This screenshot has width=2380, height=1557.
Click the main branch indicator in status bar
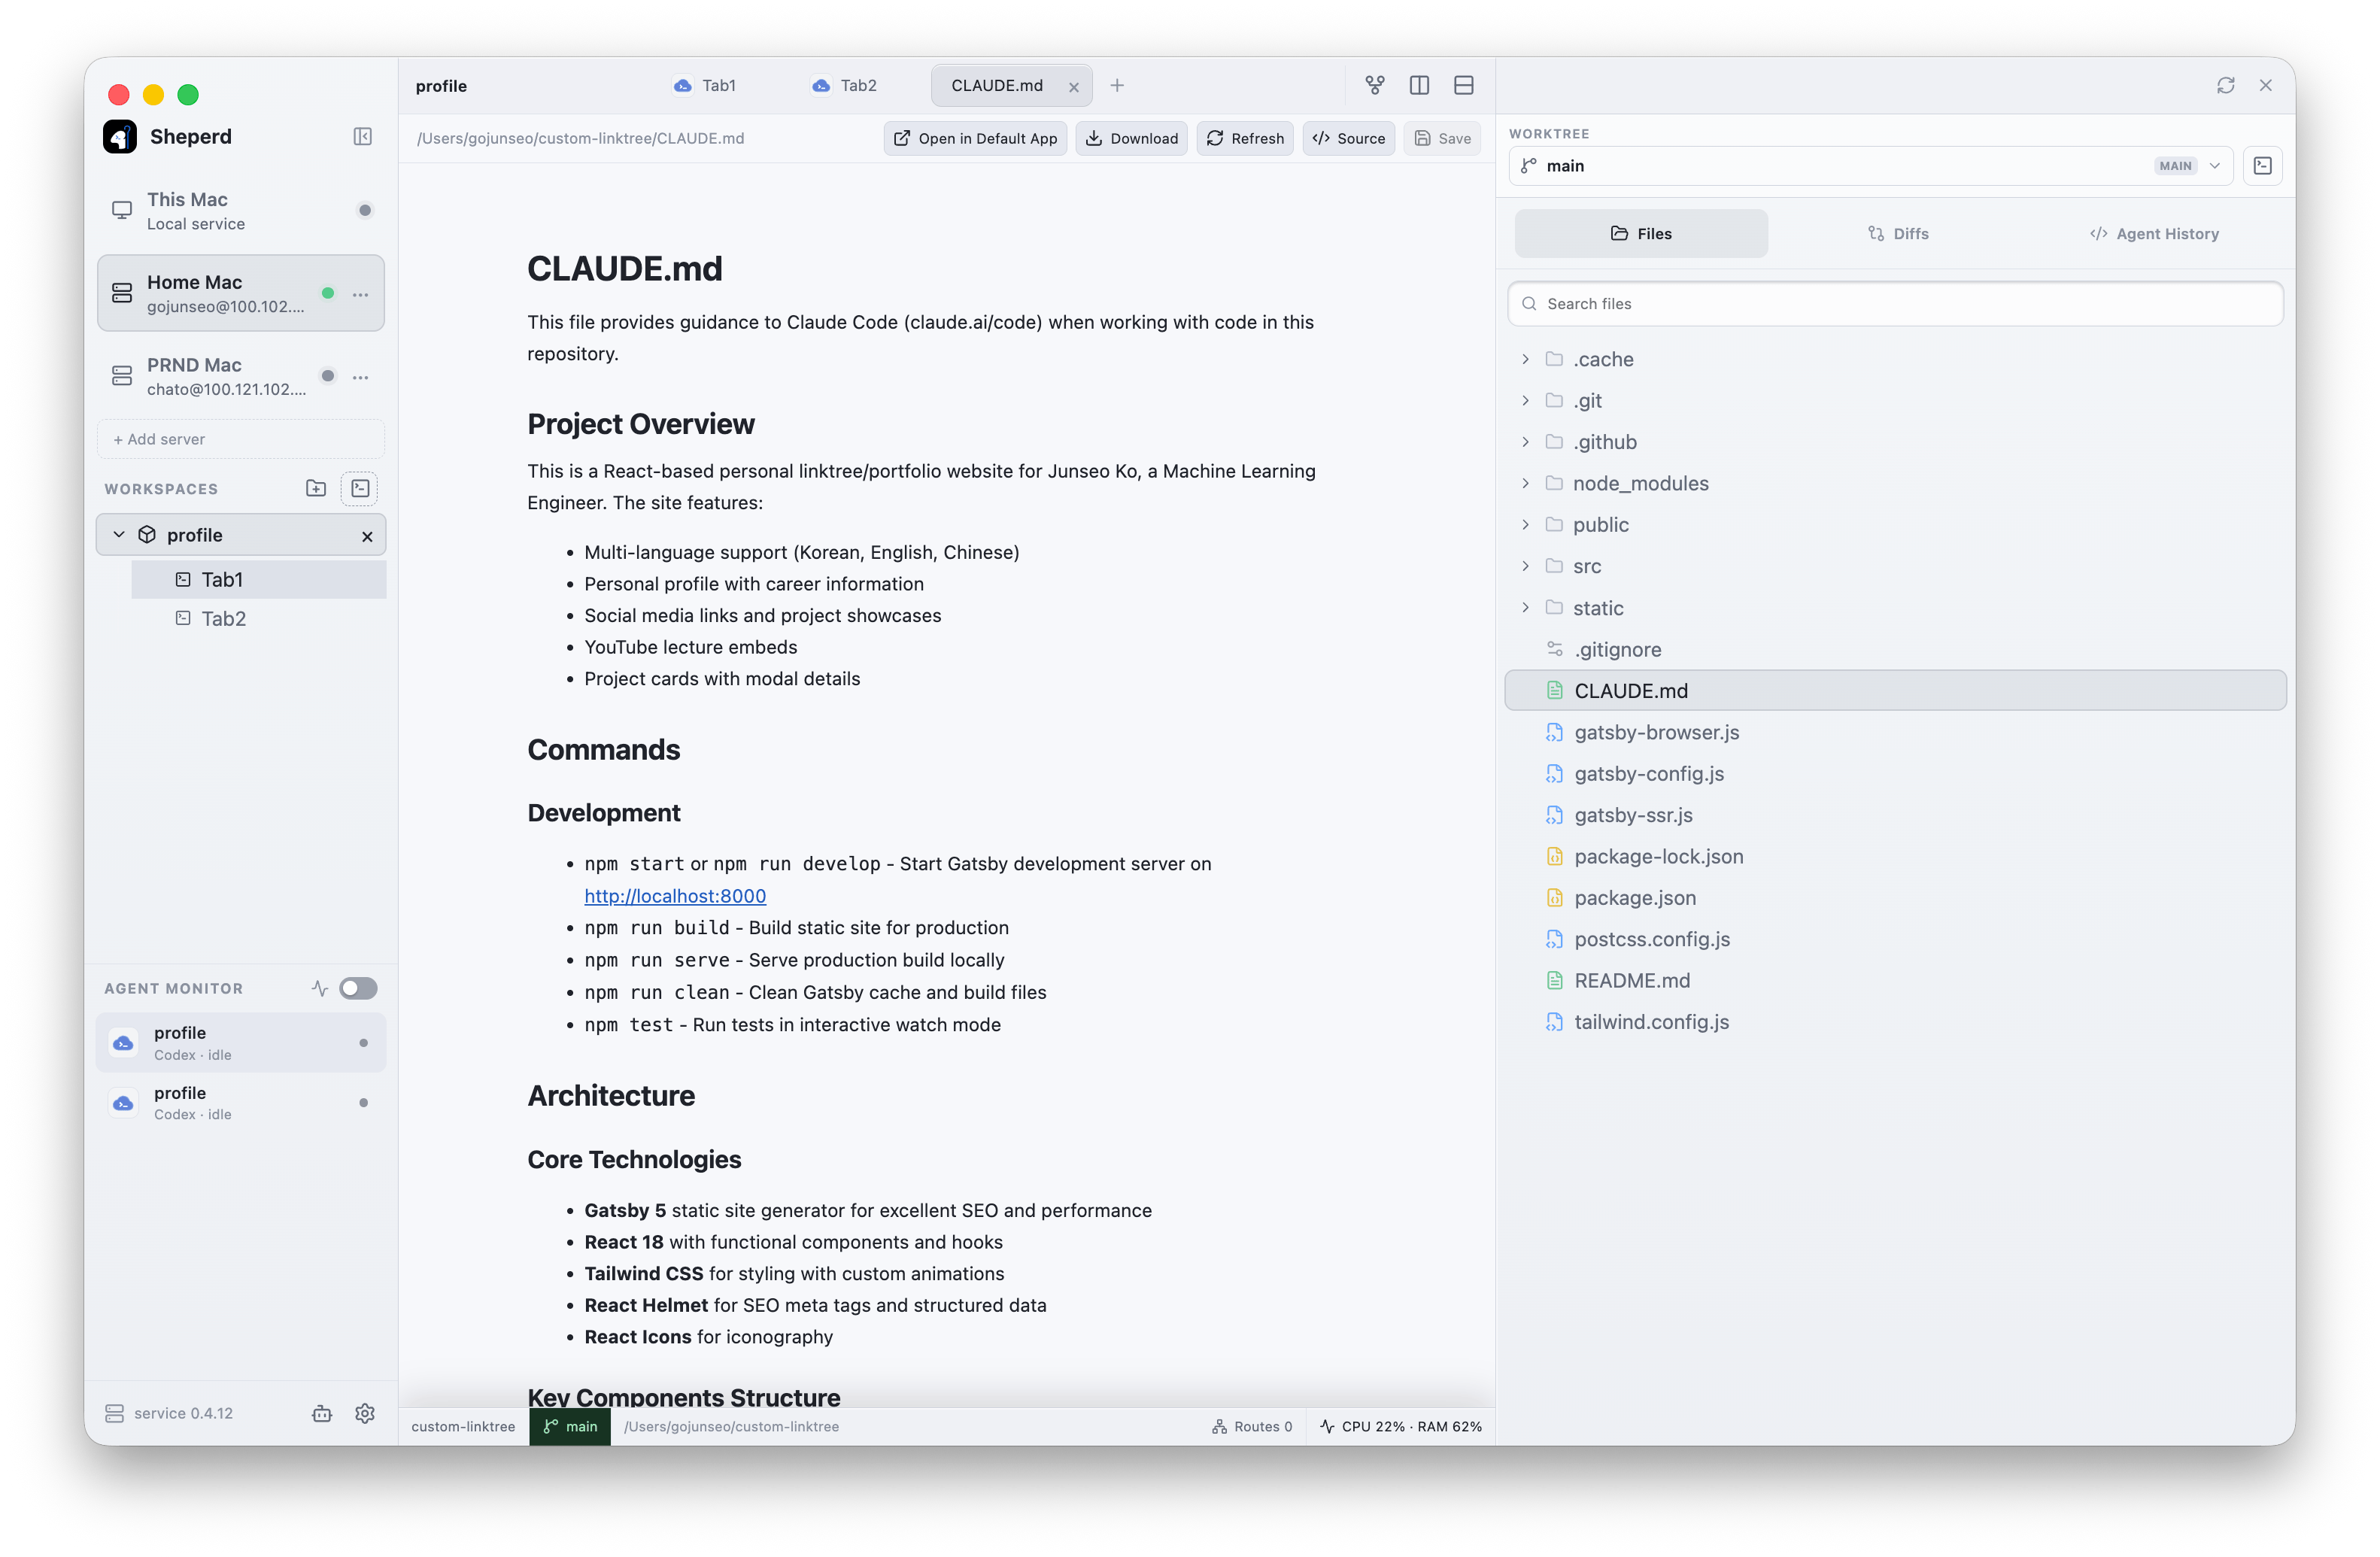(570, 1427)
